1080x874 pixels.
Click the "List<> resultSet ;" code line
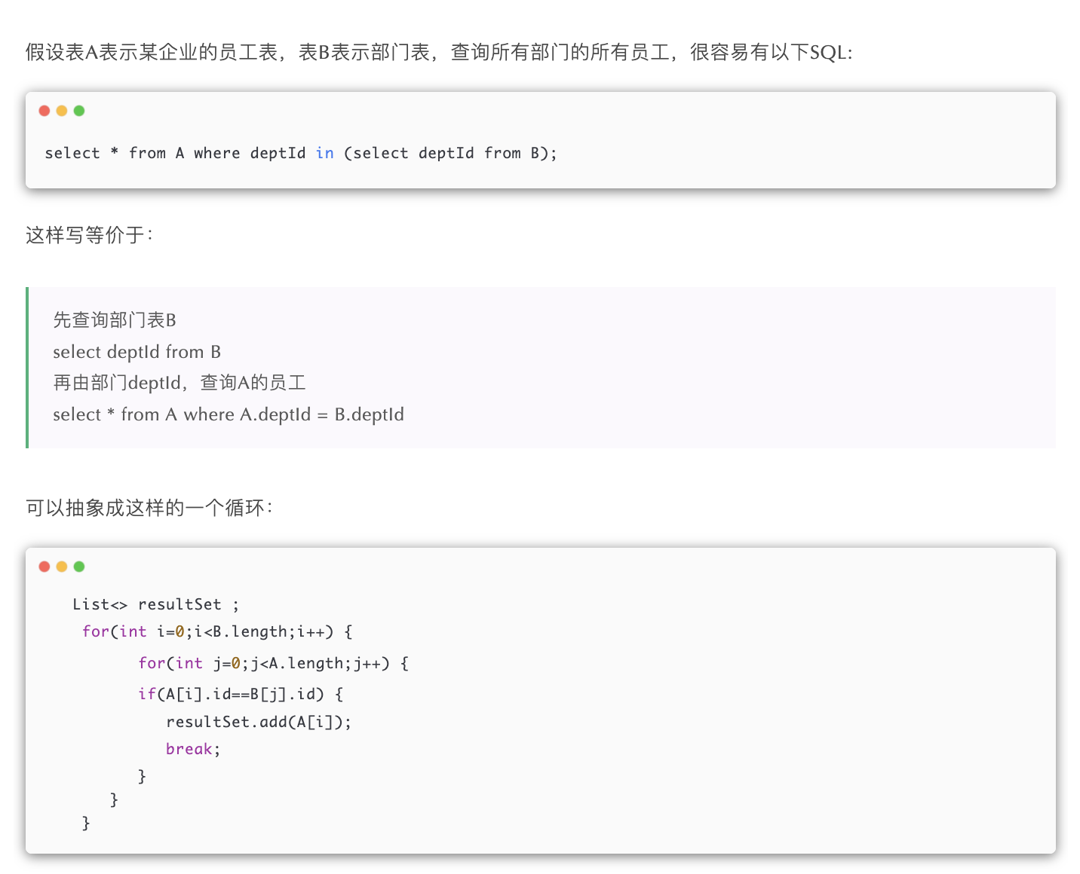pos(155,604)
